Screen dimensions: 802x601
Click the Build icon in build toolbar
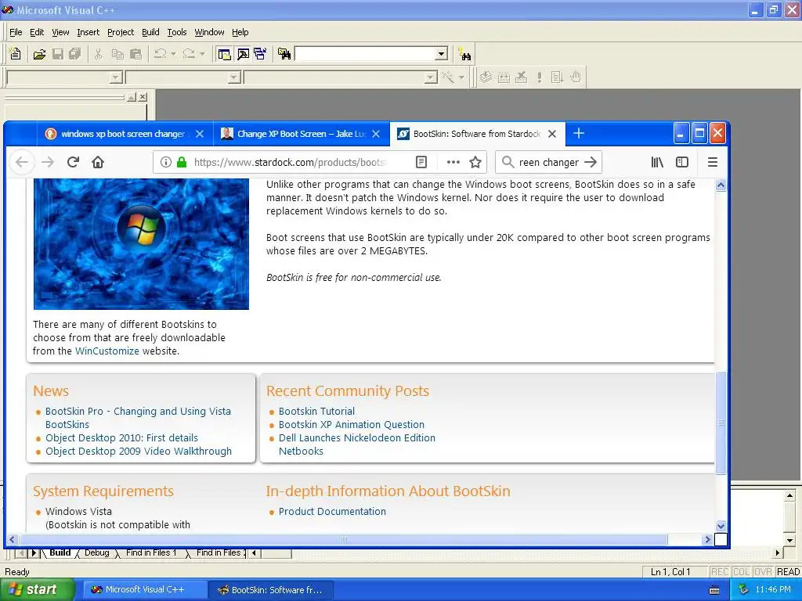504,77
